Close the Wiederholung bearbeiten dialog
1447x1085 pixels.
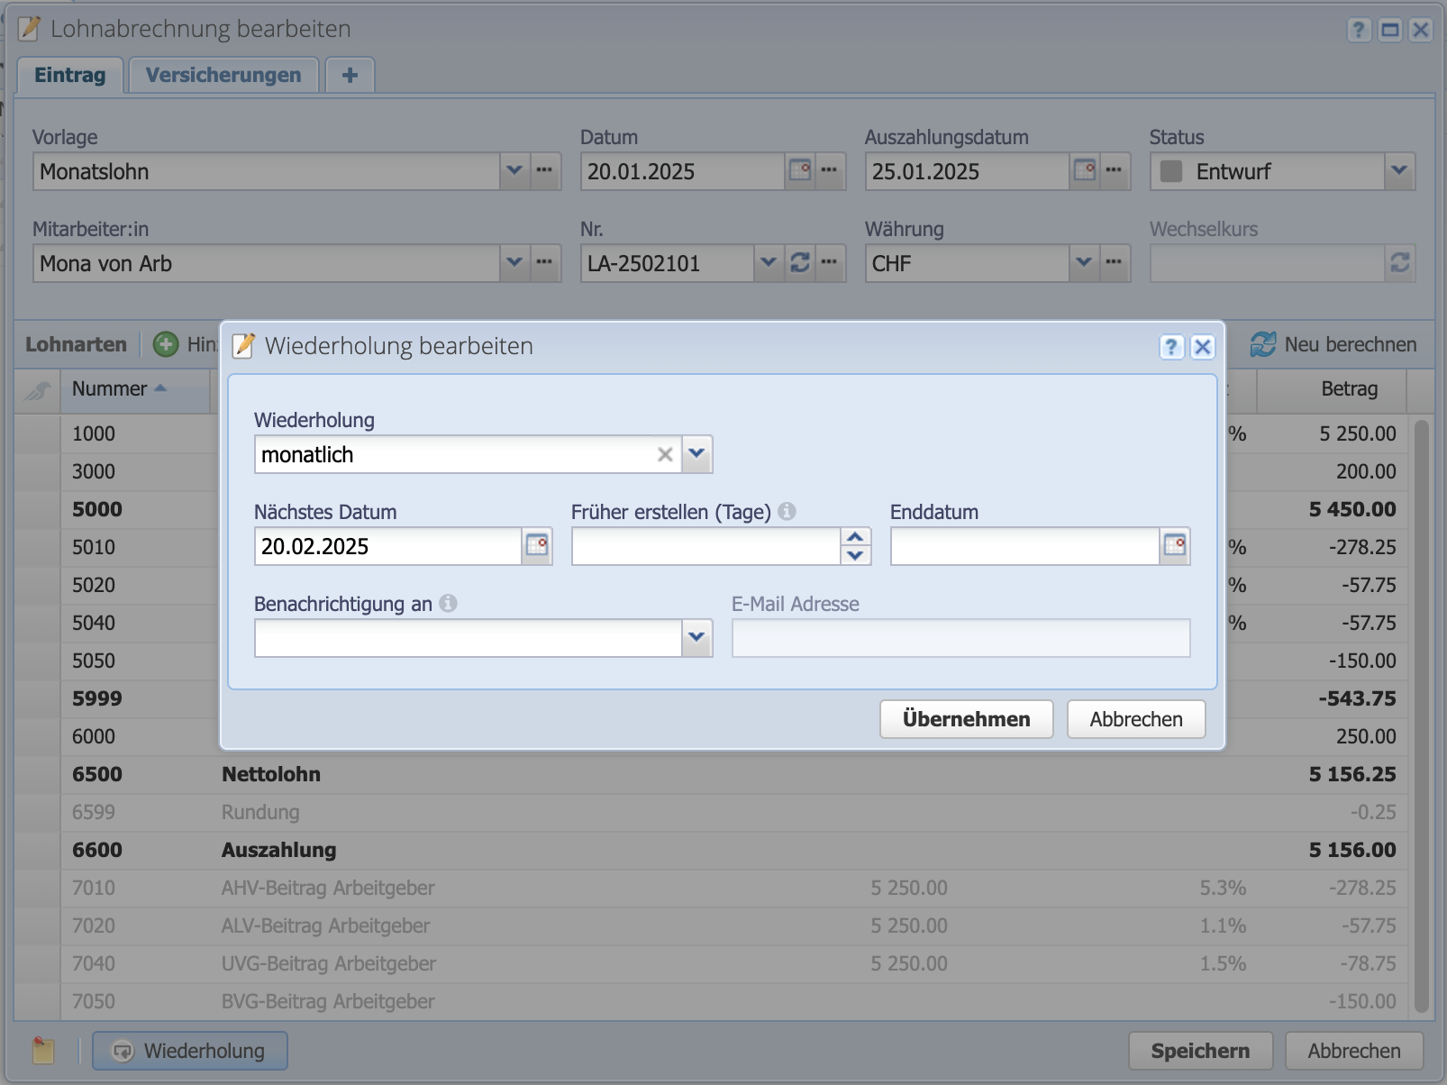coord(1203,347)
